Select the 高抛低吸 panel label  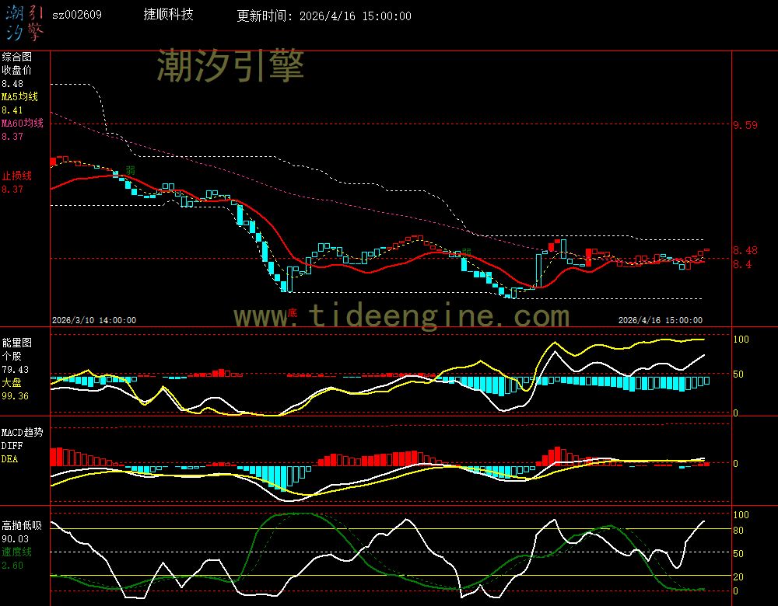tap(21, 525)
